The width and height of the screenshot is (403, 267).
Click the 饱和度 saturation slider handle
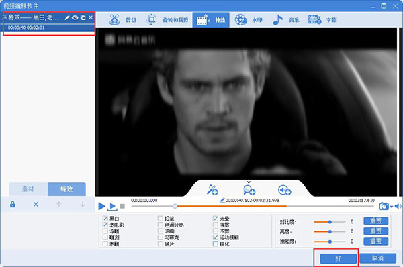pos(330,242)
